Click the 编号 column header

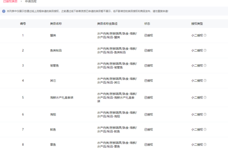(x=23, y=24)
